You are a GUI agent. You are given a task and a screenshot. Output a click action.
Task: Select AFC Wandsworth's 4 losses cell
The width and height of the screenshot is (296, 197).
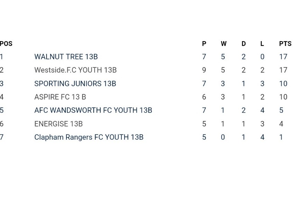tap(262, 110)
